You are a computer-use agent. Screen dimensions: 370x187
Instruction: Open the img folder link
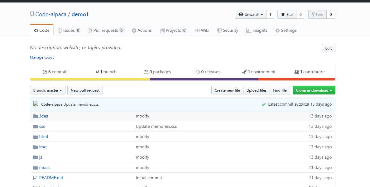pyautogui.click(x=43, y=147)
